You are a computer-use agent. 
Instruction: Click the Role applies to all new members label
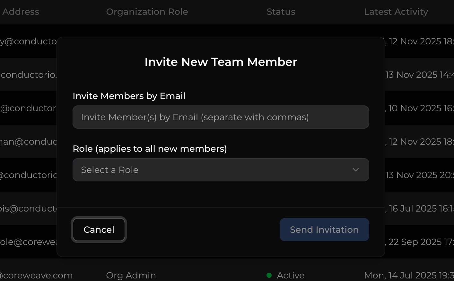pyautogui.click(x=150, y=149)
